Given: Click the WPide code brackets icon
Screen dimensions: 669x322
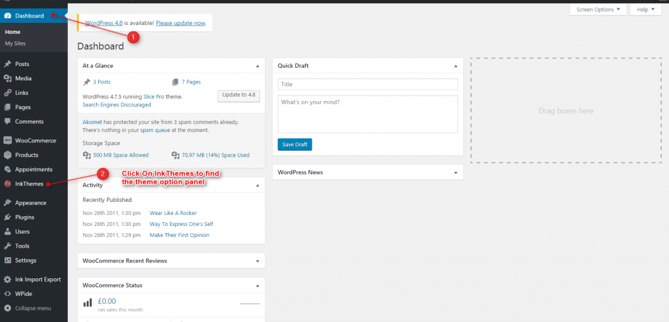Looking at the screenshot, I should [7, 294].
